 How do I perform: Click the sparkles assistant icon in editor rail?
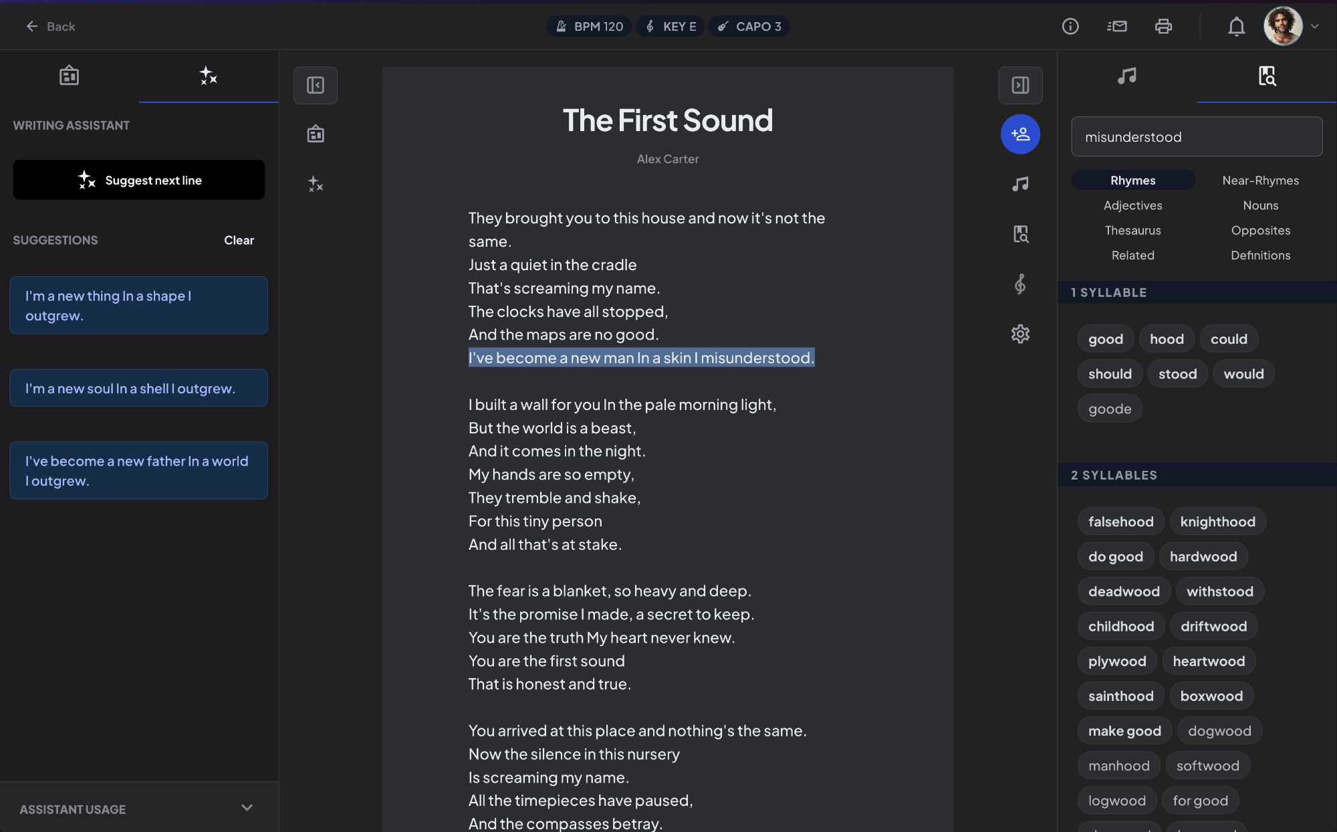315,184
